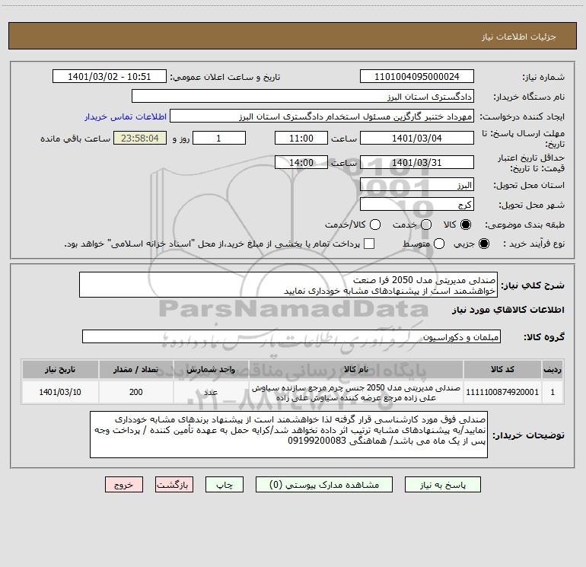Select the خدمت radio button
This screenshot has height=567, width=586.
(x=426, y=225)
